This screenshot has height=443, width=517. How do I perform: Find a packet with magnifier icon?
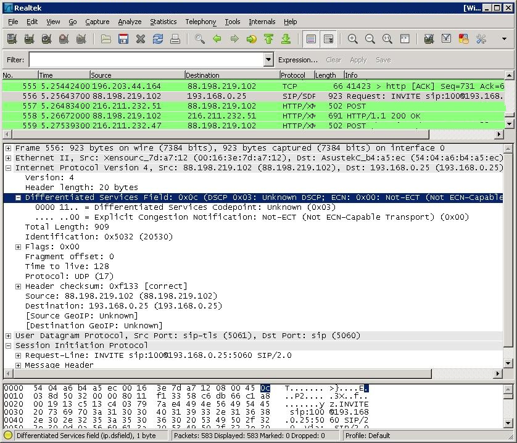(x=199, y=39)
